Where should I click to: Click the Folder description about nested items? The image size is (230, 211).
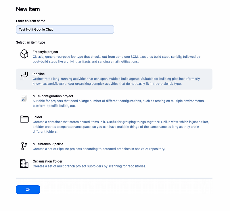point(120,127)
